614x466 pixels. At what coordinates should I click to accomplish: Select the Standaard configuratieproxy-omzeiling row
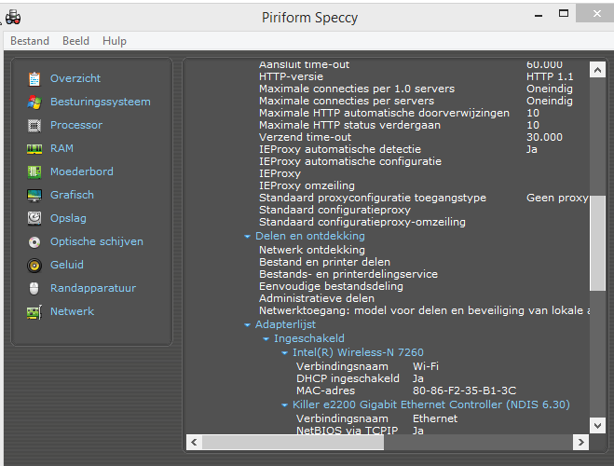coord(362,222)
